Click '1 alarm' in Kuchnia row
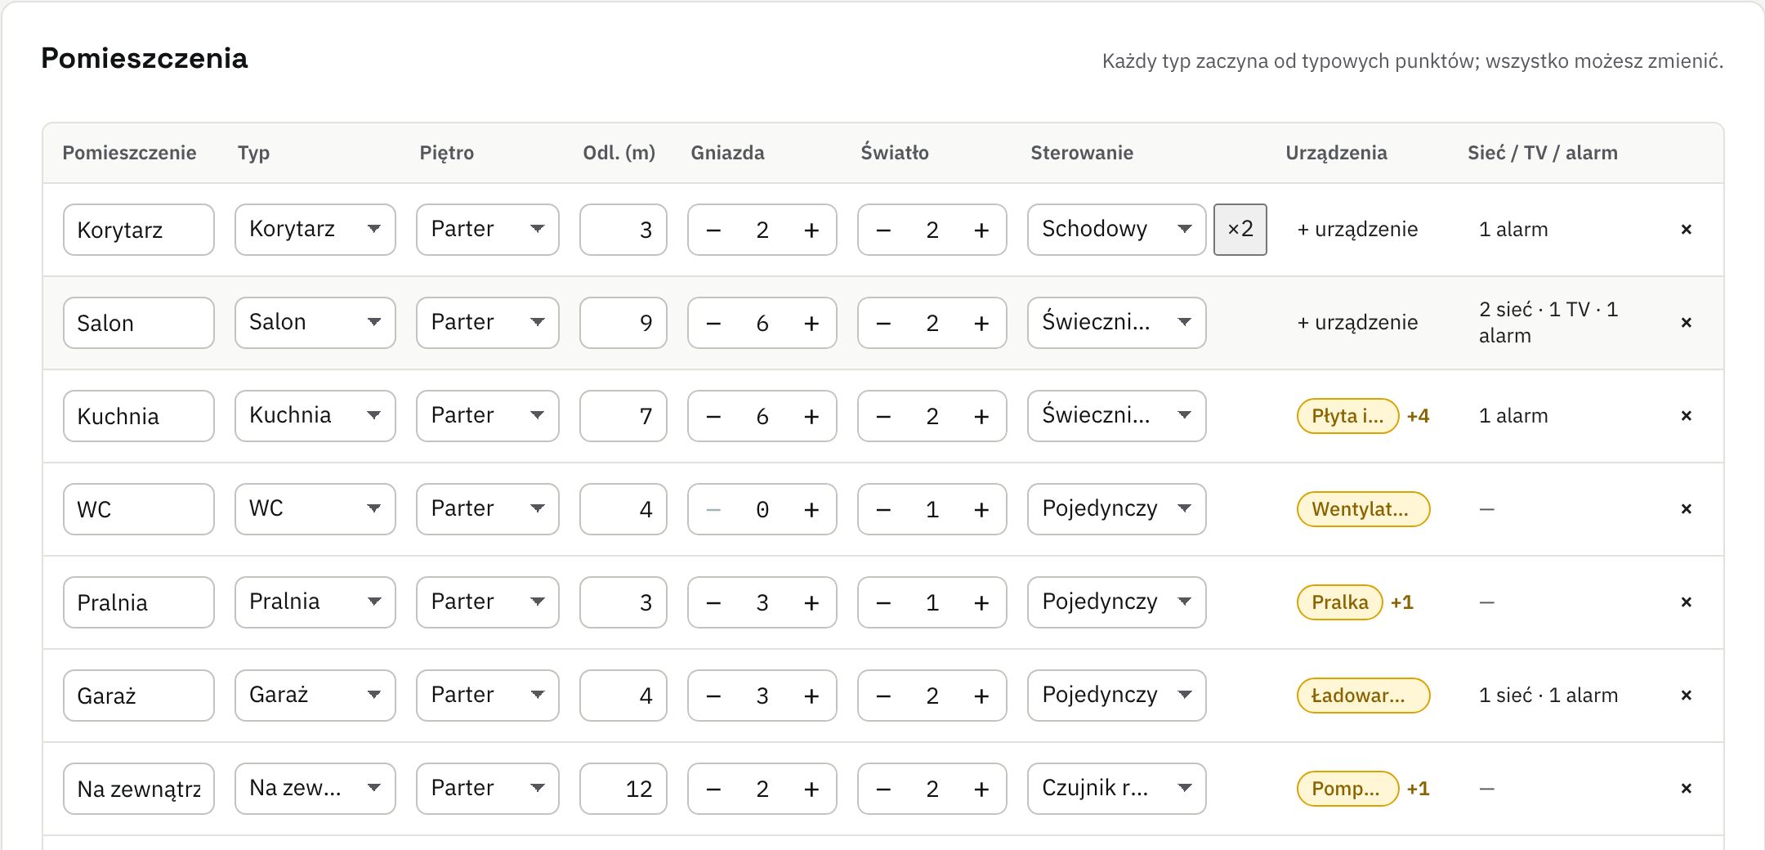This screenshot has width=1765, height=850. point(1513,416)
